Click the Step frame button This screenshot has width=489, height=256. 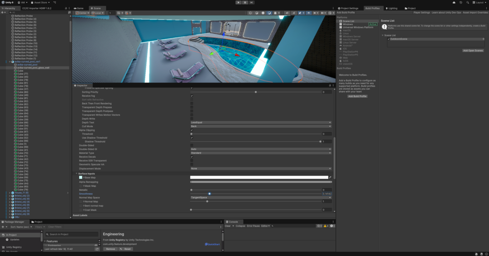[x=251, y=3]
